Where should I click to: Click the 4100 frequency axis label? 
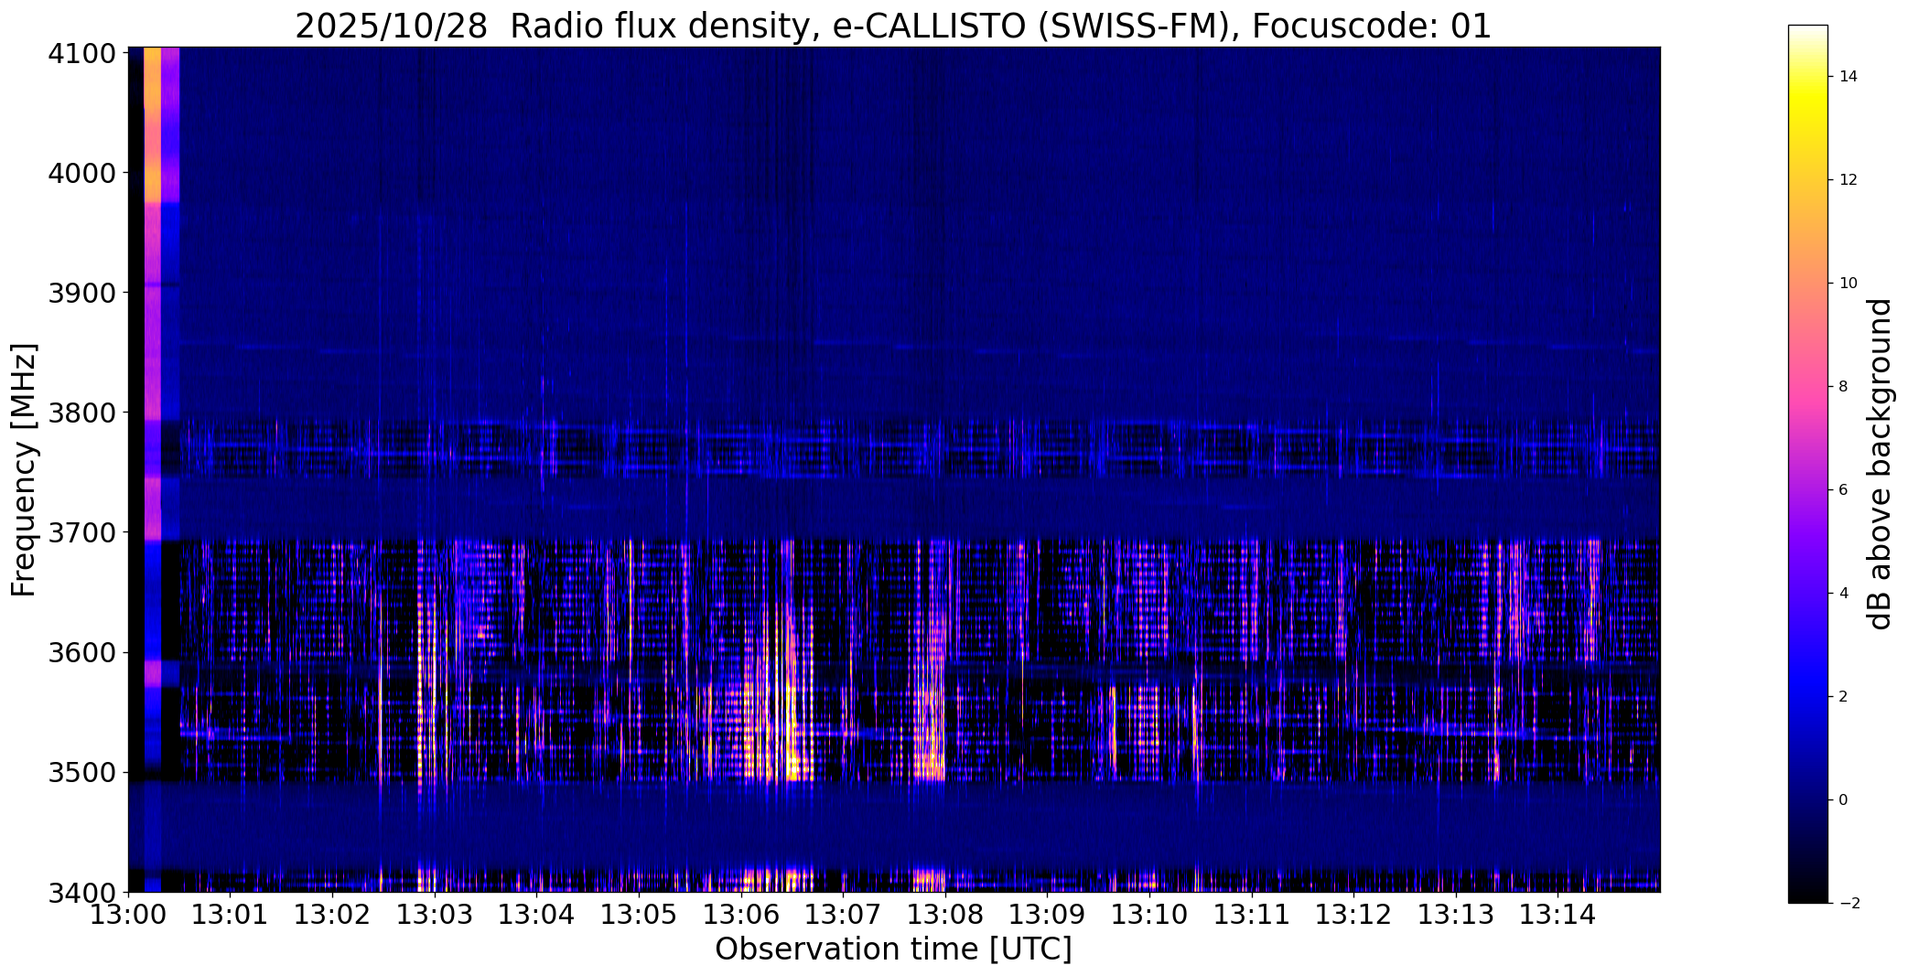(x=81, y=54)
